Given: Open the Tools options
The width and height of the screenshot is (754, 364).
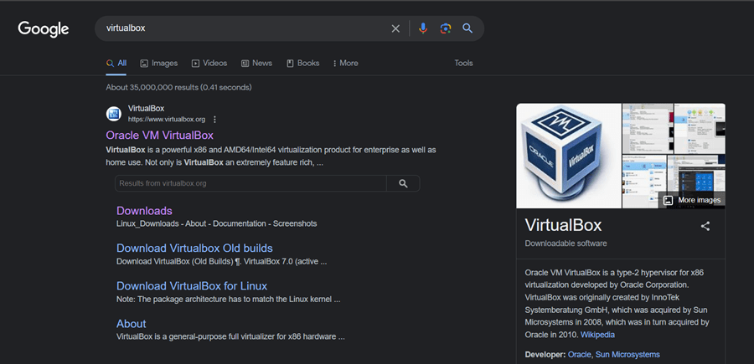Looking at the screenshot, I should coord(463,63).
